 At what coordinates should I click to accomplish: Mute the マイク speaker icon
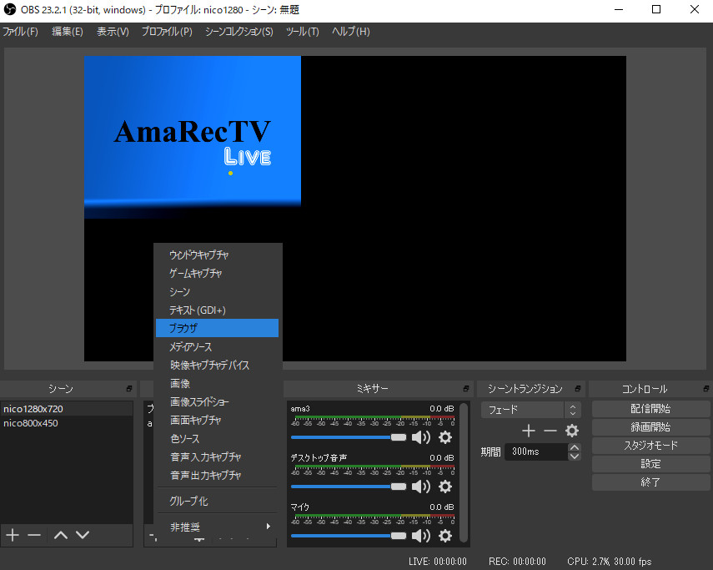coord(420,536)
